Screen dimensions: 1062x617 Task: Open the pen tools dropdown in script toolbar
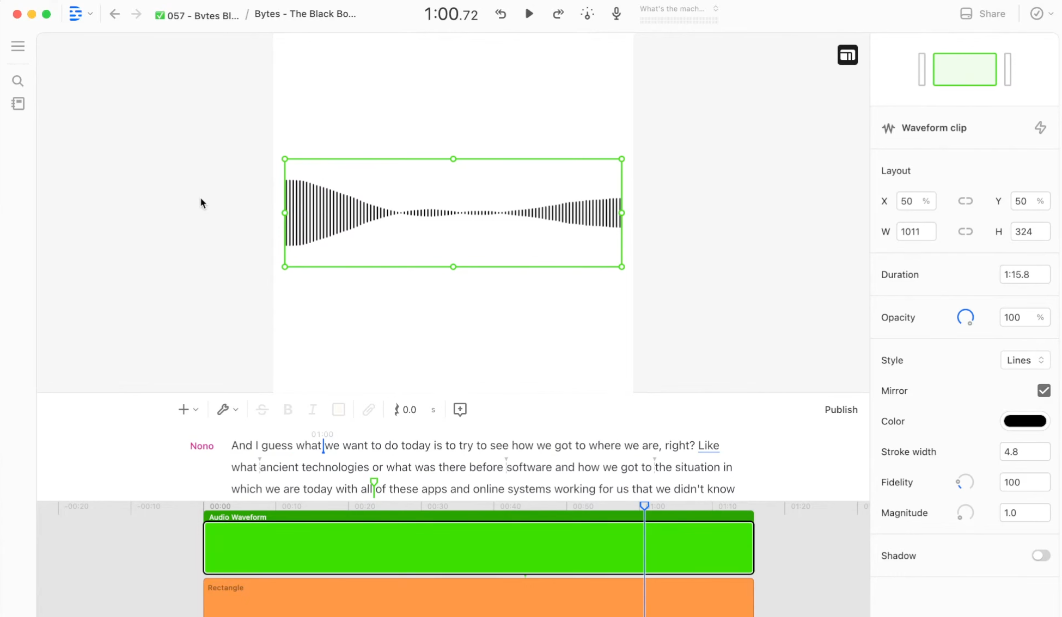tap(227, 410)
